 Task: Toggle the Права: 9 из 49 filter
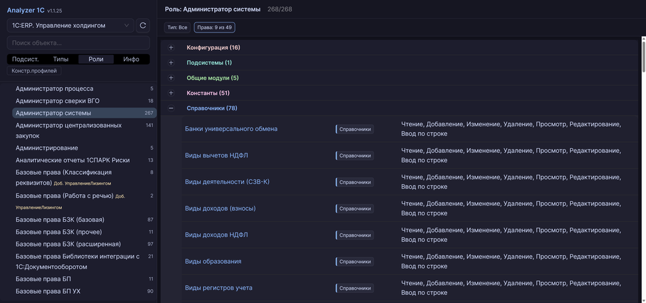[214, 27]
